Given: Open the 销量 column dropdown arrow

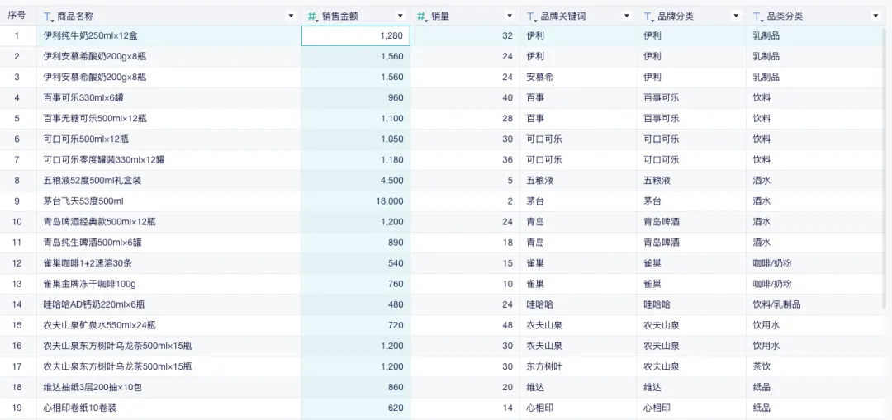Looking at the screenshot, I should 510,17.
